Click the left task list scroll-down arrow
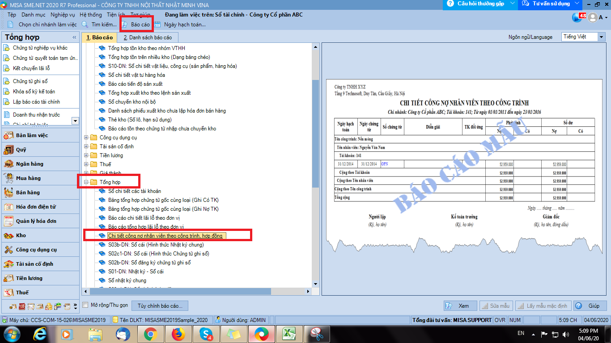This screenshot has height=343, width=611. (75, 121)
